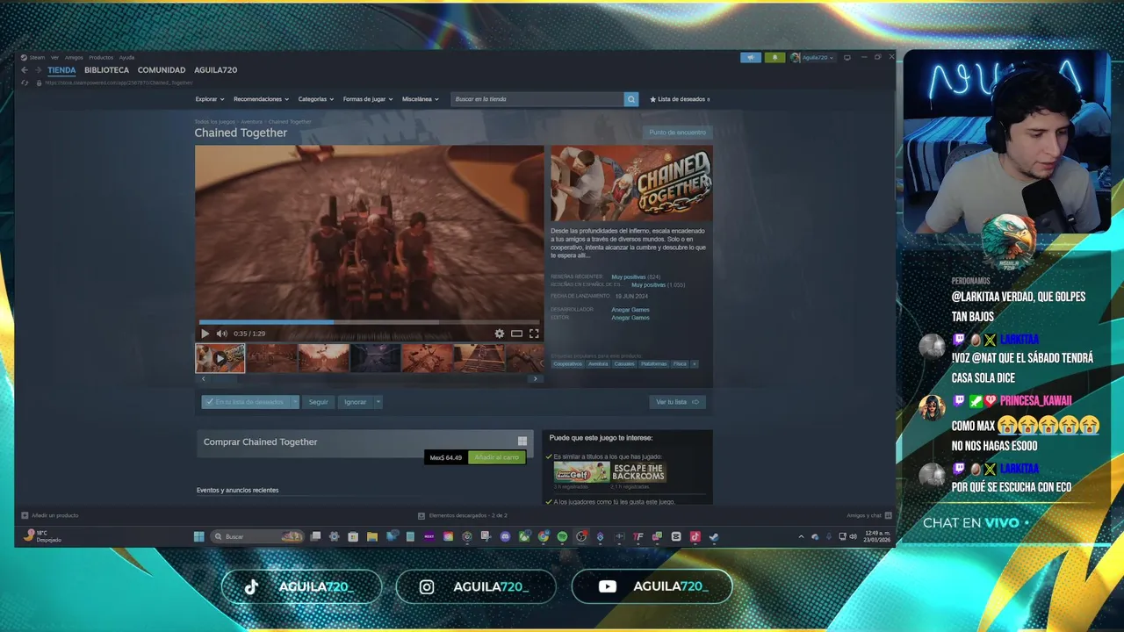
Task: Open the taskbar weather widget
Action: tap(43, 536)
